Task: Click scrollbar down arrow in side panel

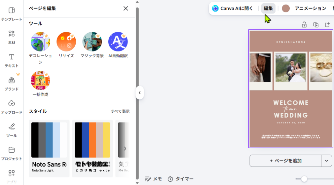Action: point(137,183)
